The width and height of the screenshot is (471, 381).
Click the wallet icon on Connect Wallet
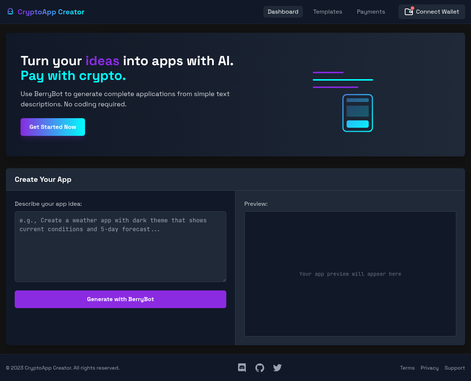tap(408, 12)
